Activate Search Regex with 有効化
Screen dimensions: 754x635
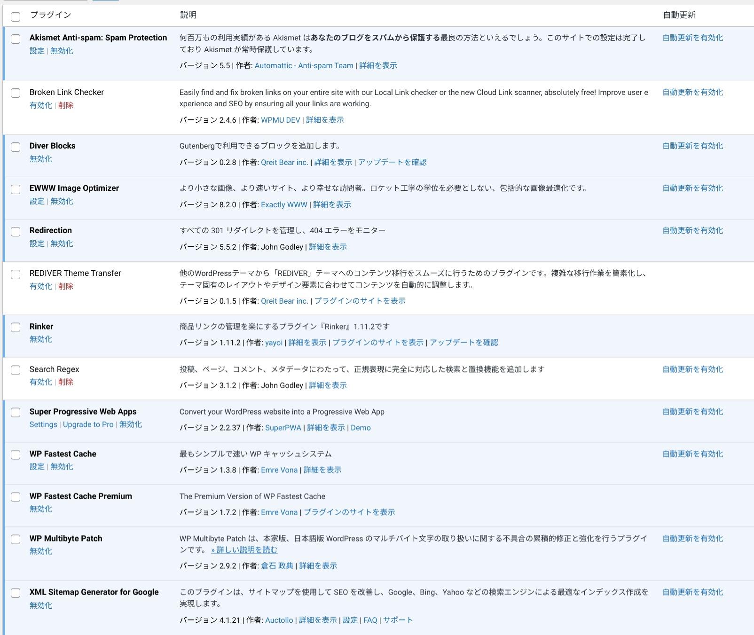[41, 382]
